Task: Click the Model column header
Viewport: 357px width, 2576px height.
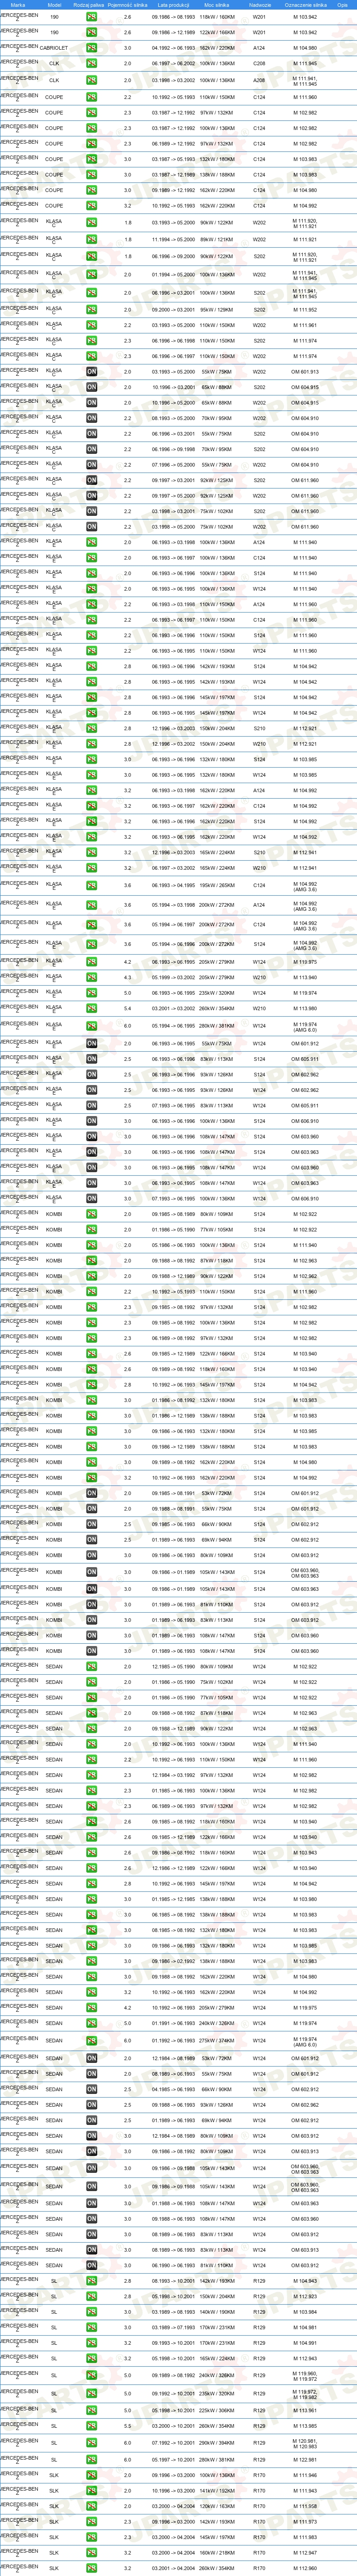Action: tap(54, 5)
